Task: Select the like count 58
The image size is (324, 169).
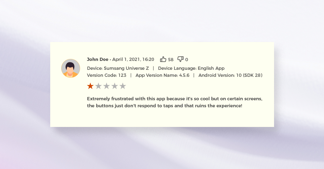Action: 171,60
